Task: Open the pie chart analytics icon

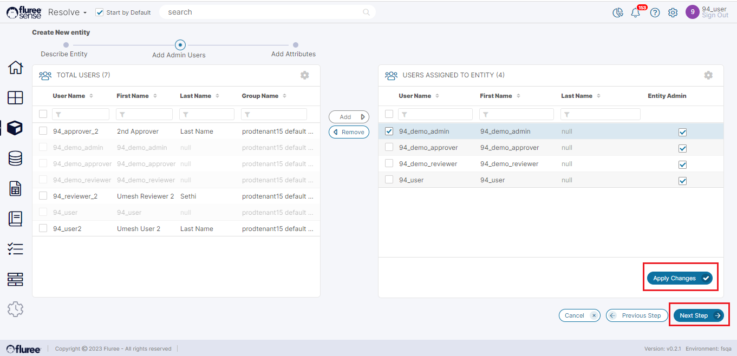Action: point(617,12)
